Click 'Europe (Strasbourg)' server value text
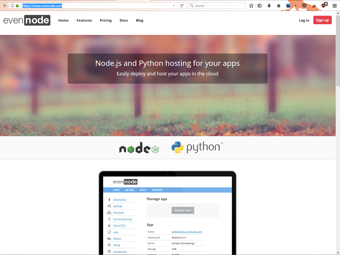 pyautogui.click(x=183, y=243)
